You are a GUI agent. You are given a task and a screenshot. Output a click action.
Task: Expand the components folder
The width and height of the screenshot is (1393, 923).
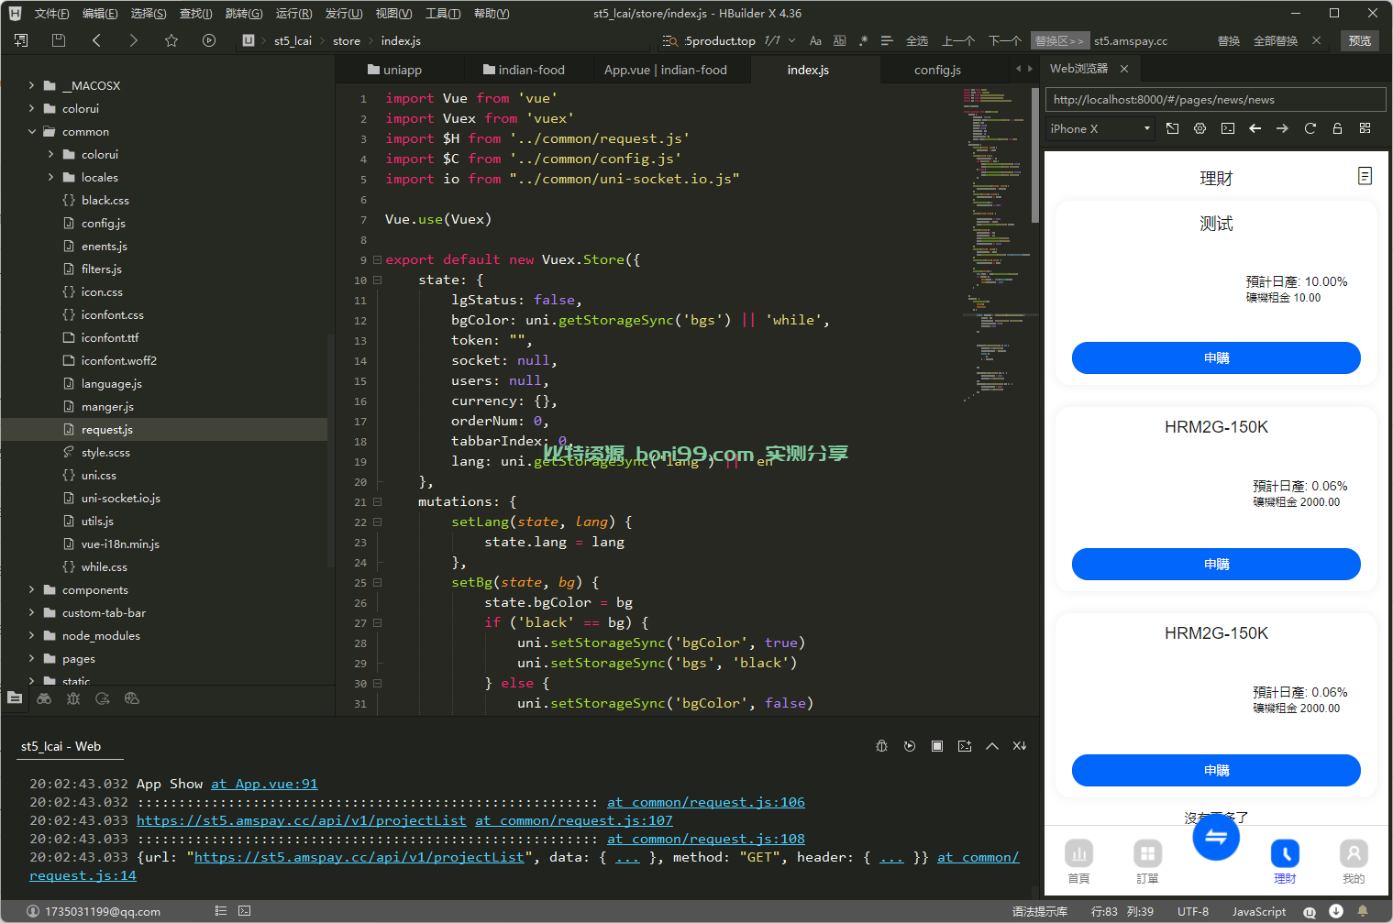click(31, 590)
